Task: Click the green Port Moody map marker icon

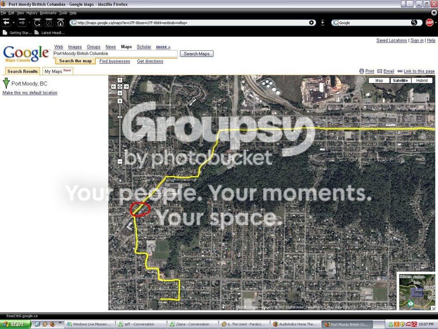Action: pos(6,83)
